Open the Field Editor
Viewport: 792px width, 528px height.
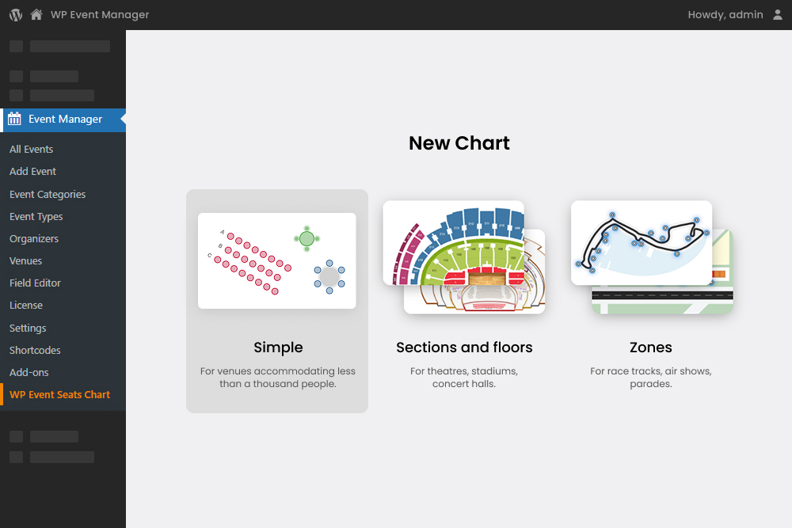(x=35, y=283)
